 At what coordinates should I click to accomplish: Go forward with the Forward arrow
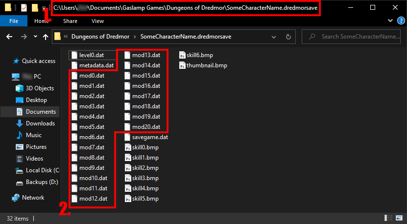pyautogui.click(x=24, y=37)
